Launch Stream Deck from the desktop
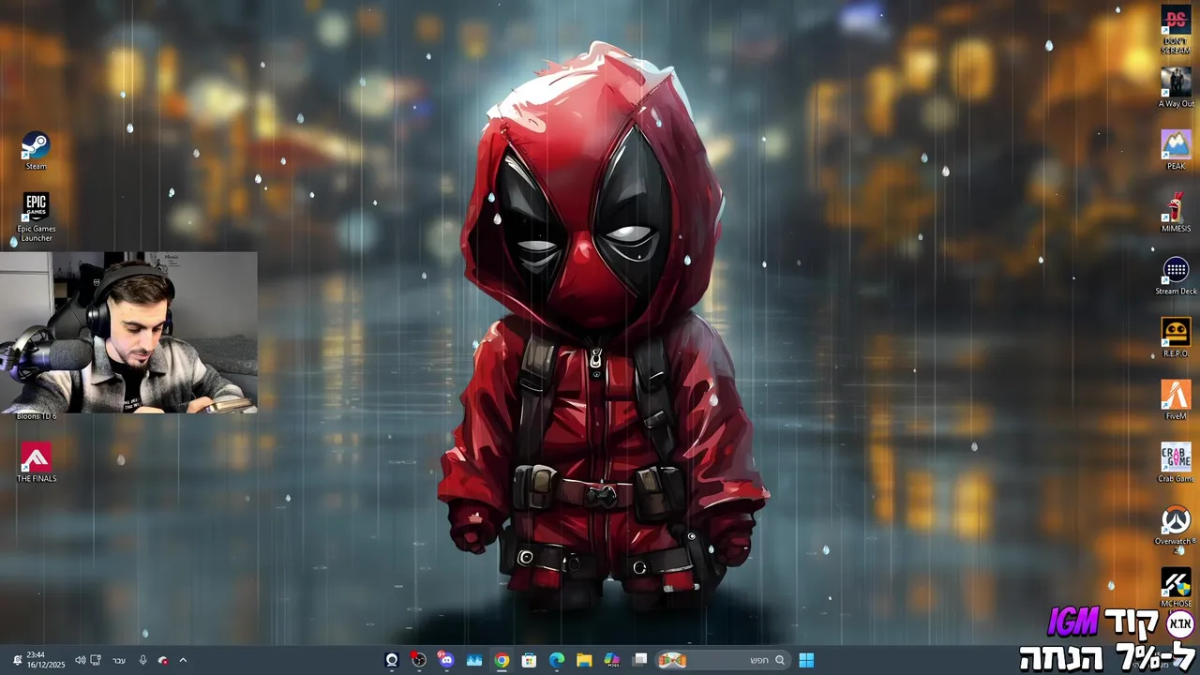 [1176, 276]
